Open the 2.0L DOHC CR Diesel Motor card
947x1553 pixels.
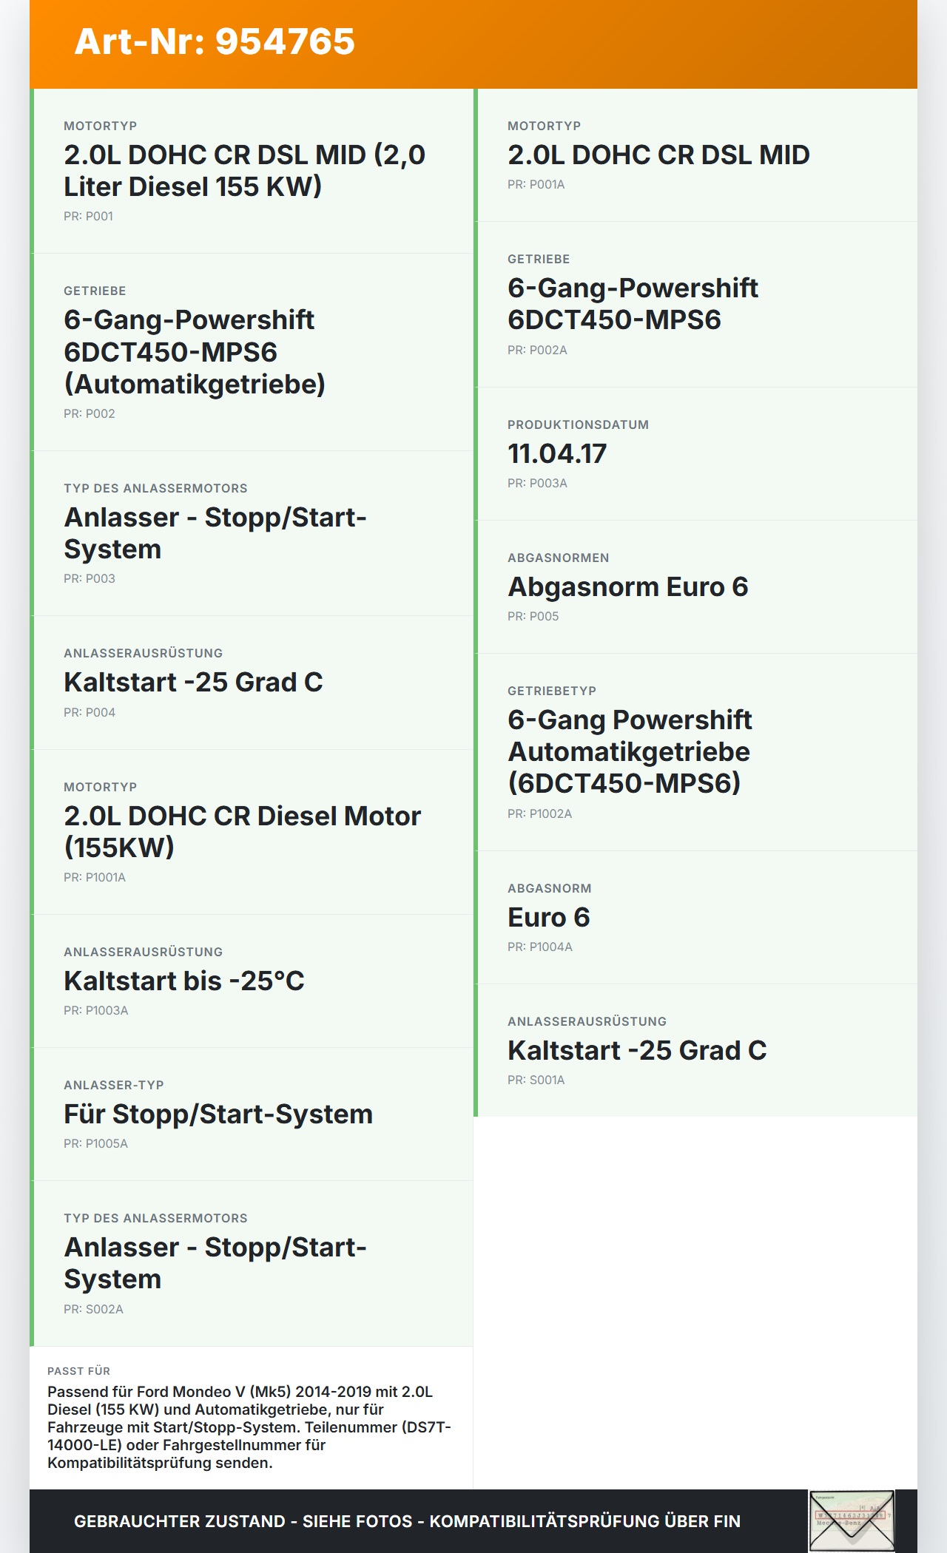[x=252, y=832]
